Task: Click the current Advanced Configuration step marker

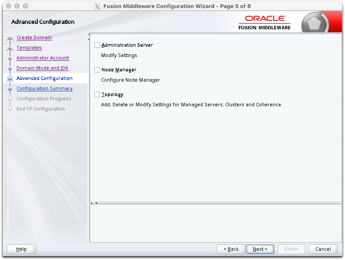Action: click(10, 78)
